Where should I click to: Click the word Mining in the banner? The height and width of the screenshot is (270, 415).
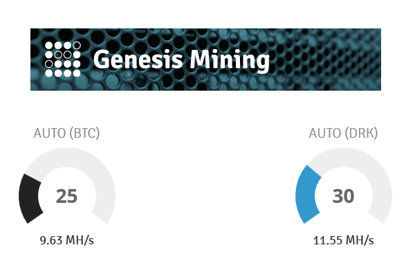tap(230, 60)
